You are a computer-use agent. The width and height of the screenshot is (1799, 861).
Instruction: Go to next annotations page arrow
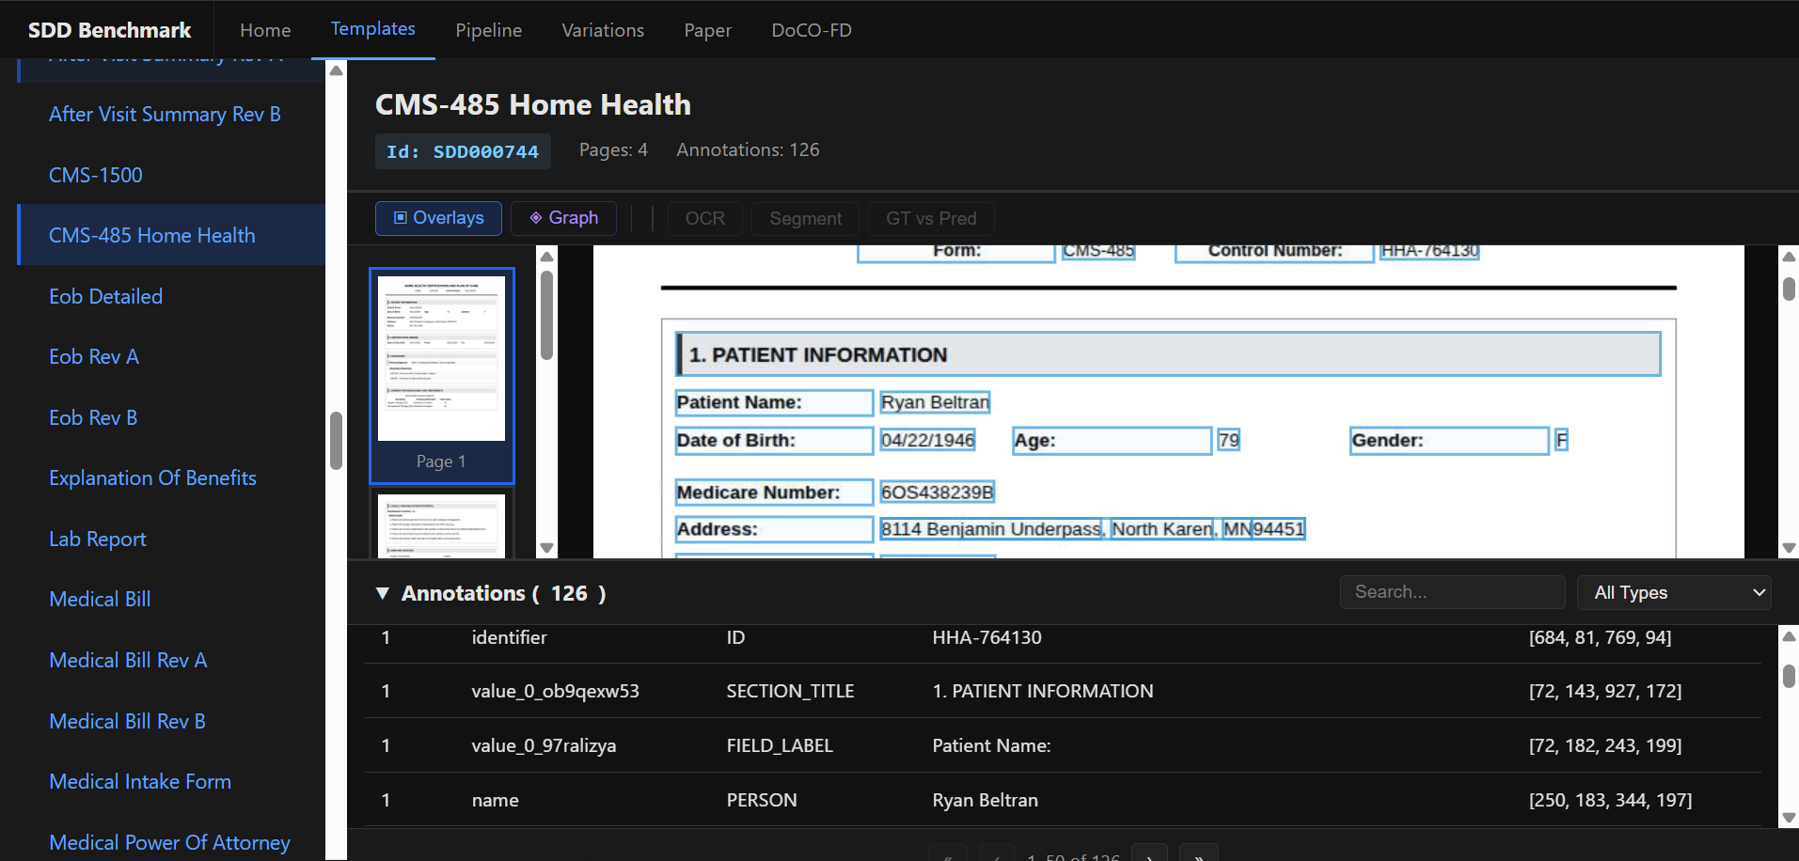1149,853
